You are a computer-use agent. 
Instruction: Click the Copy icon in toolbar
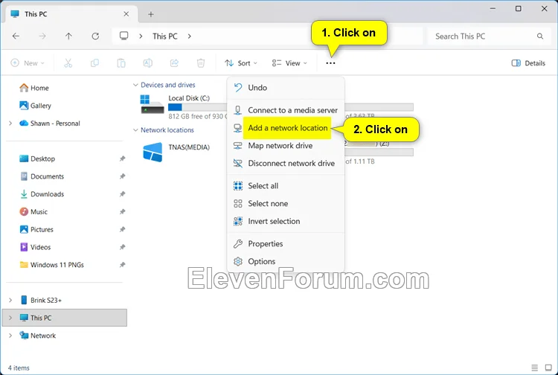point(94,63)
